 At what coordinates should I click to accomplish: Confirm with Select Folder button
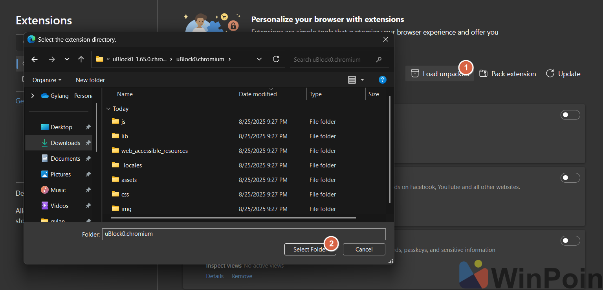point(310,250)
